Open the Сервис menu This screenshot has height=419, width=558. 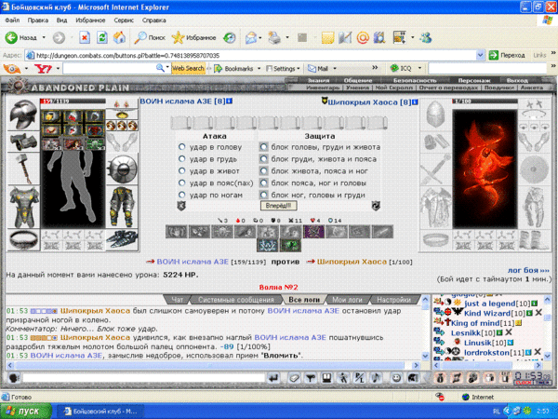124,20
